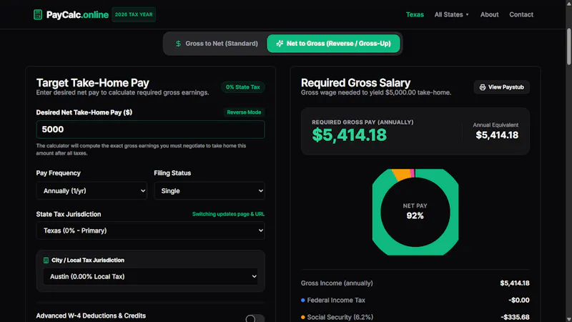The width and height of the screenshot is (572, 322).
Task: Click the PayCalc calculator logo icon
Action: [x=38, y=14]
